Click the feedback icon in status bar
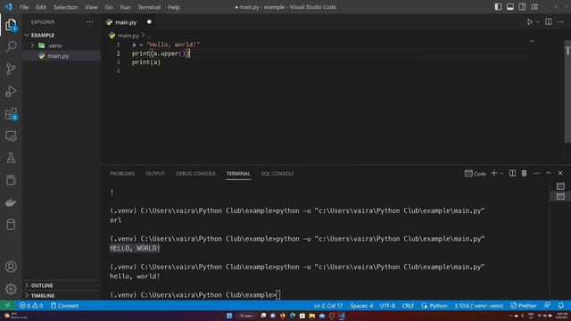The width and height of the screenshot is (571, 321). click(547, 305)
